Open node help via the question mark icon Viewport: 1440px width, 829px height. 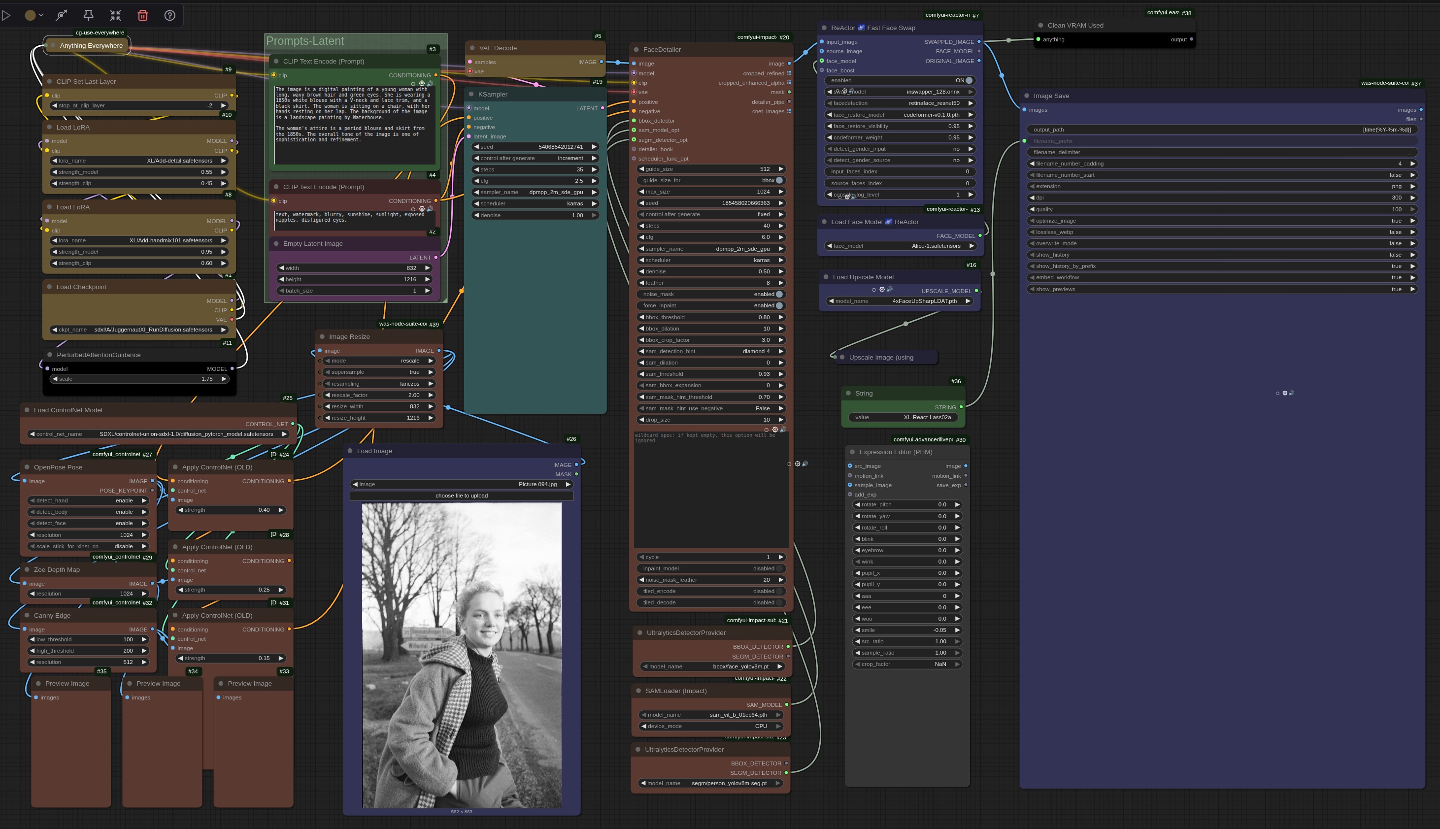(x=169, y=15)
